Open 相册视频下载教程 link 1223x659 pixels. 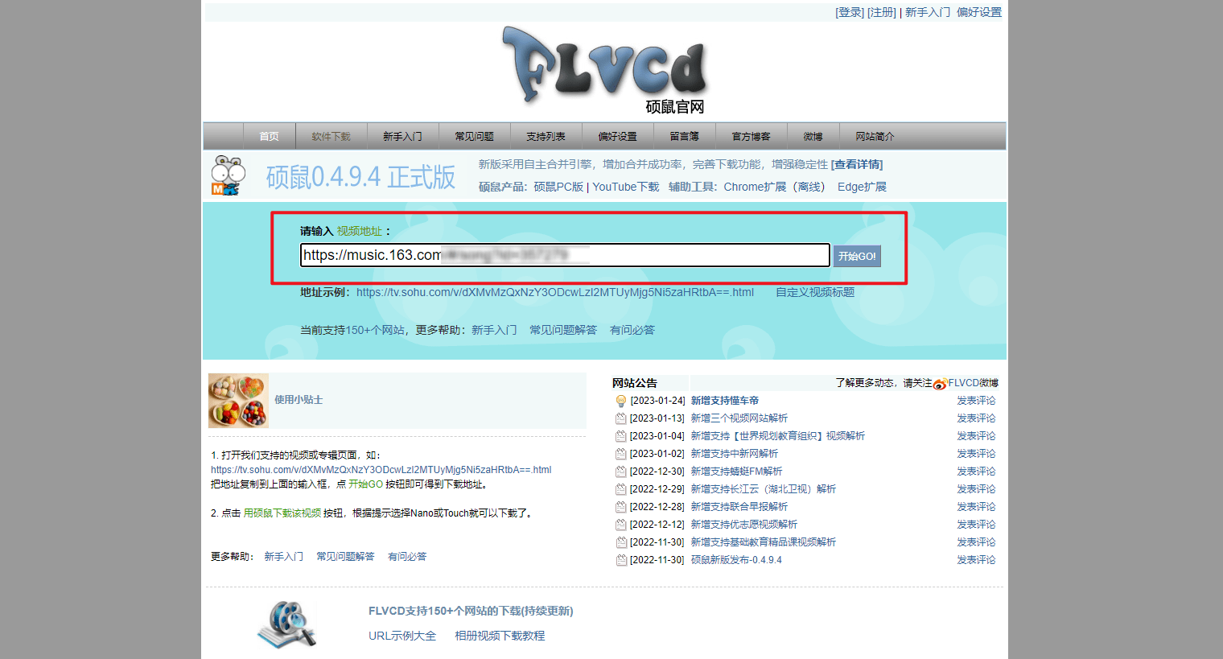(500, 636)
